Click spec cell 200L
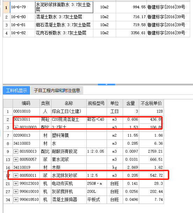The height and width of the screenshot is (213, 193). (x=96, y=192)
